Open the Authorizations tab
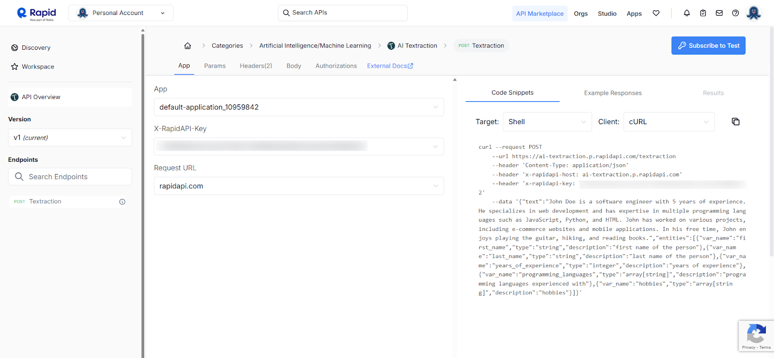This screenshot has height=358, width=774. 336,66
